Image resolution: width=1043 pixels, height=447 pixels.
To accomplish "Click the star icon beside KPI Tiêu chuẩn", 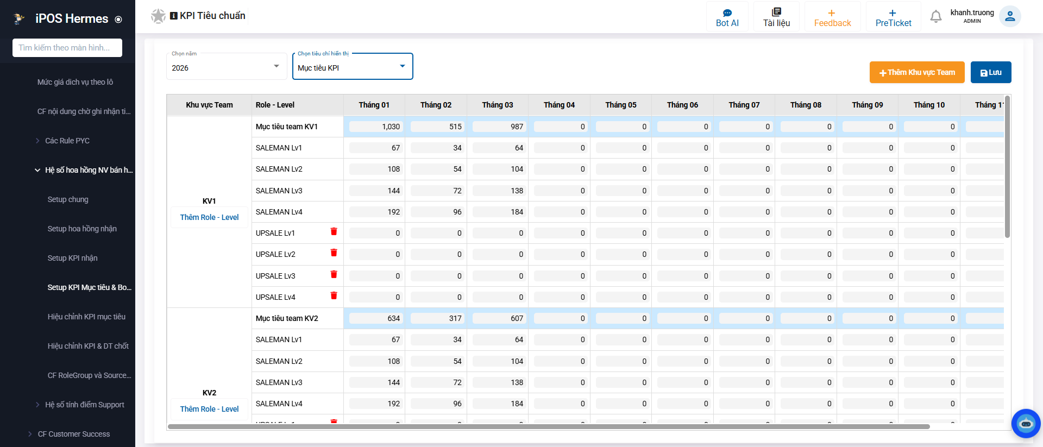I will [158, 16].
